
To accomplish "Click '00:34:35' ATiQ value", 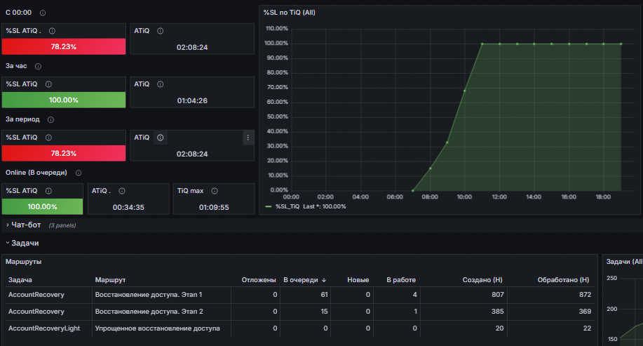I will point(128,208).
